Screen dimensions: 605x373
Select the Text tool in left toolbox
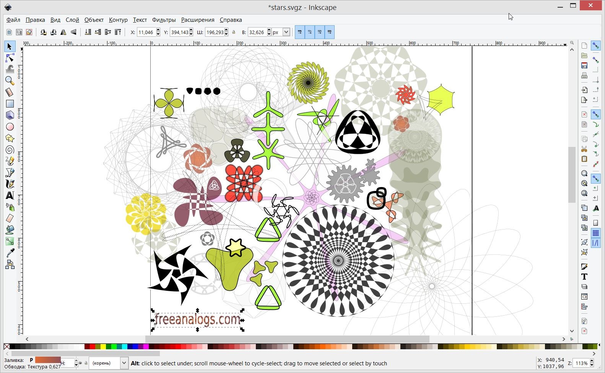tap(10, 195)
